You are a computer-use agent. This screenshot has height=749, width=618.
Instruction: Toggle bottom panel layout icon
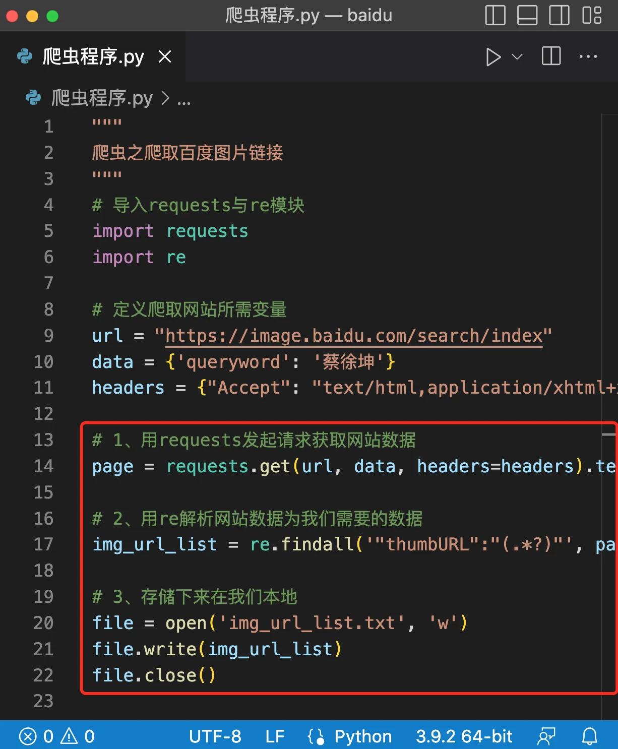(527, 15)
